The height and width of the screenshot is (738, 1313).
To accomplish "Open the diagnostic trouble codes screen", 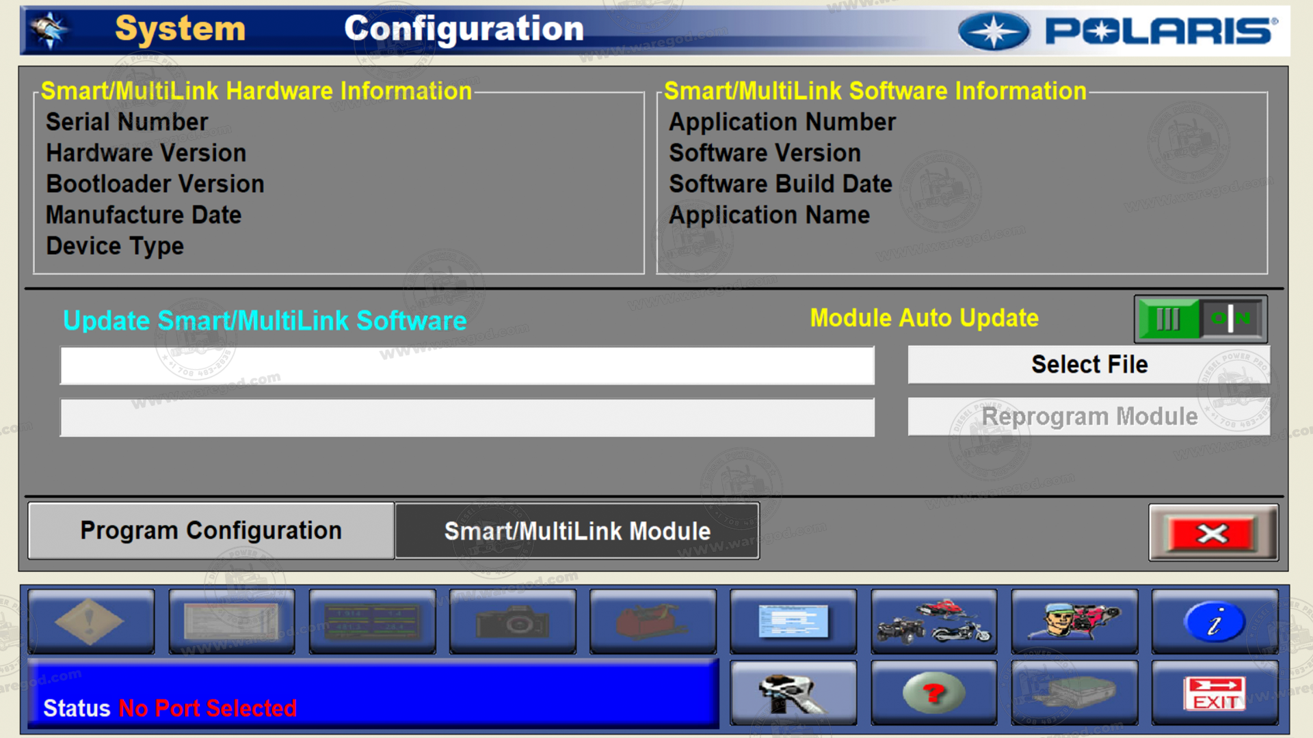I will tap(91, 622).
